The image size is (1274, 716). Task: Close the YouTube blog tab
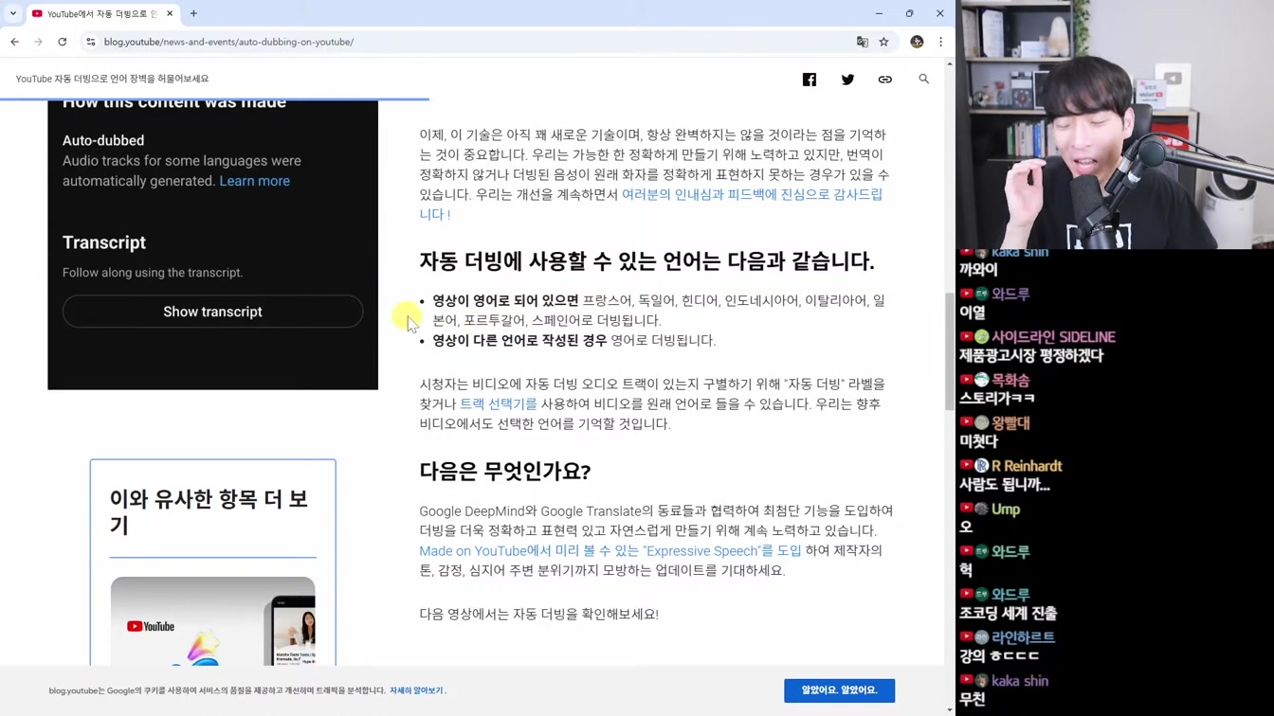click(170, 13)
